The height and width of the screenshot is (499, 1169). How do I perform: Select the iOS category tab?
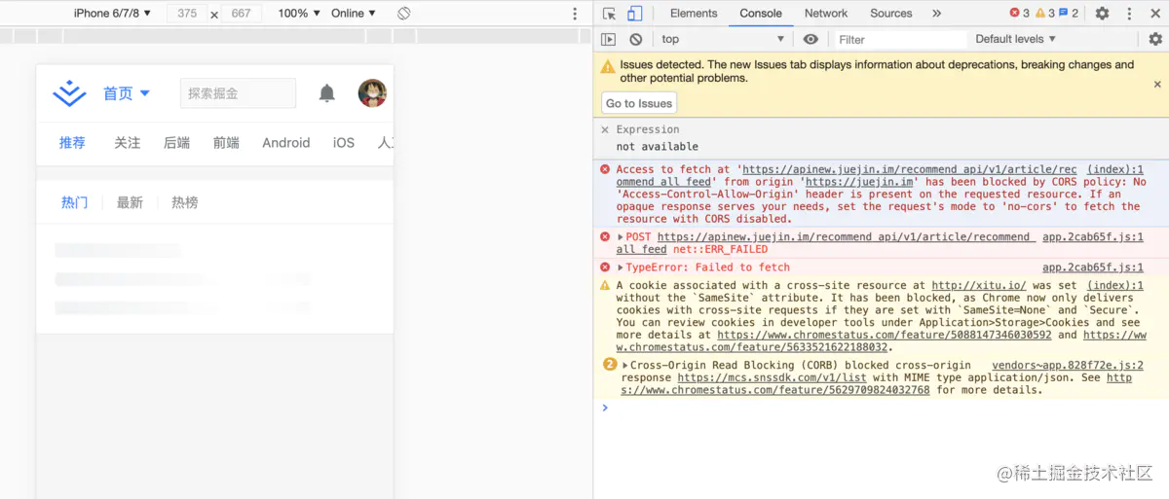(x=344, y=142)
